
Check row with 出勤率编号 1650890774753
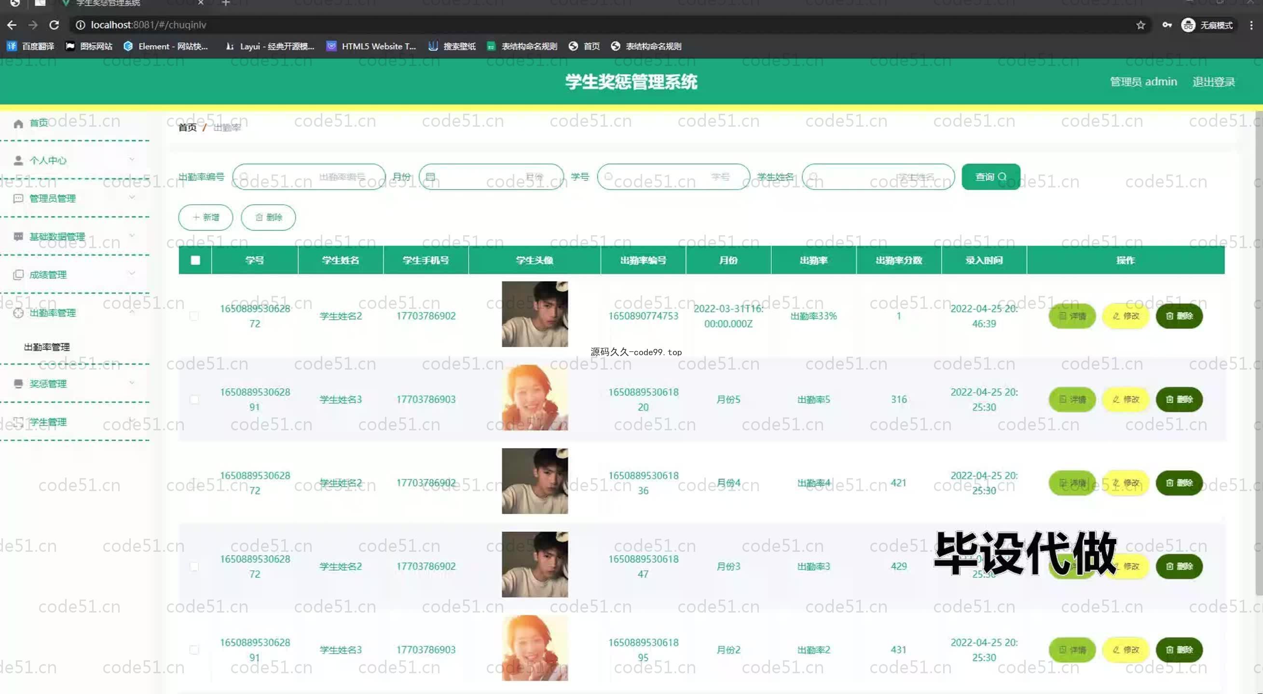point(194,316)
